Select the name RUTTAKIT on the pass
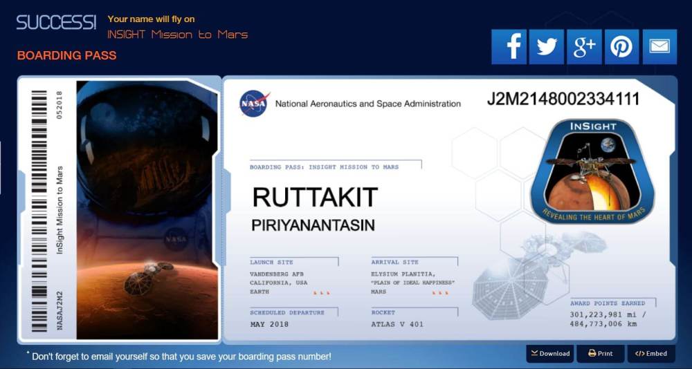Viewport: 692px width, 369px height. (x=315, y=198)
